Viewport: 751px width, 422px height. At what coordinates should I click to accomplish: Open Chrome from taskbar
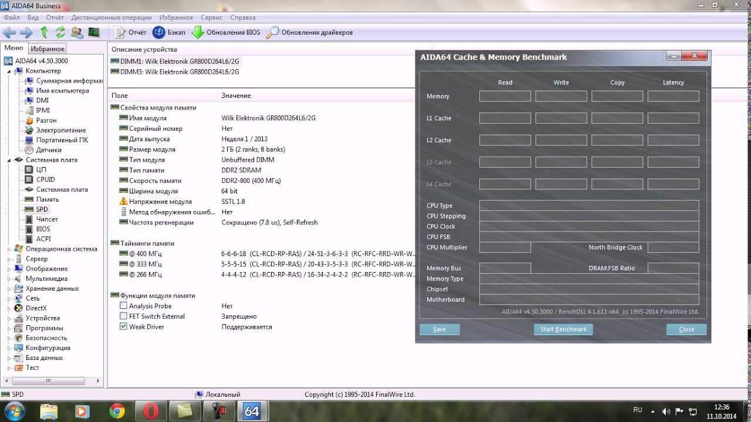click(x=117, y=411)
